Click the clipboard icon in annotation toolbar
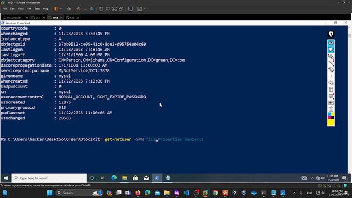Viewport: 352px width, 198px height. [331, 109]
